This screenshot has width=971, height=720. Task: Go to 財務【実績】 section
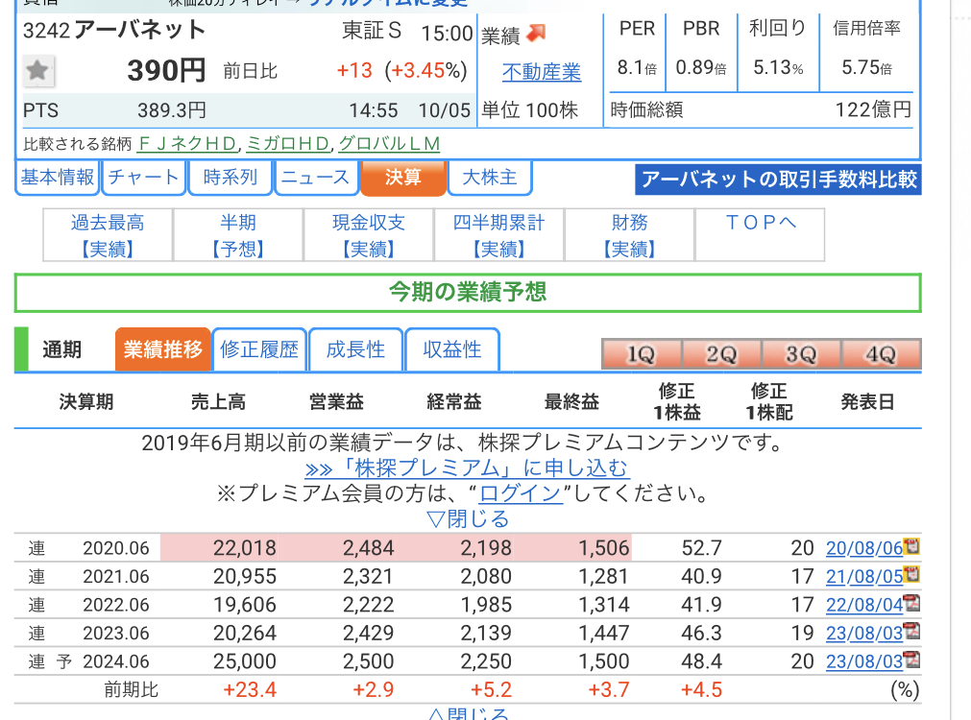pos(630,235)
